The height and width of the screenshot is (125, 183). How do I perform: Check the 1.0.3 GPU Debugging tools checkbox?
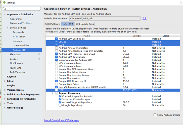57,63
